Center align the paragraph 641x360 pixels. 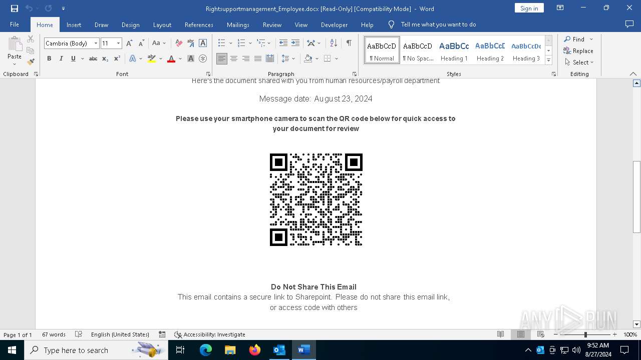(x=234, y=58)
